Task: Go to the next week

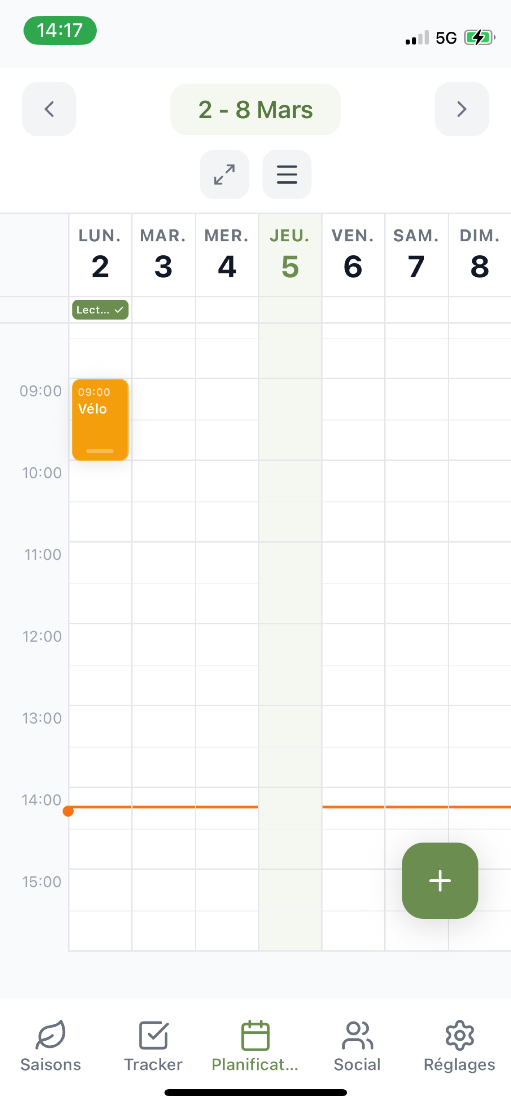Action: click(462, 109)
